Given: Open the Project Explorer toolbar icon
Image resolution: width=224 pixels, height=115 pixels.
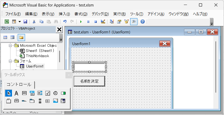Looking at the screenshot, I should [x=112, y=22].
